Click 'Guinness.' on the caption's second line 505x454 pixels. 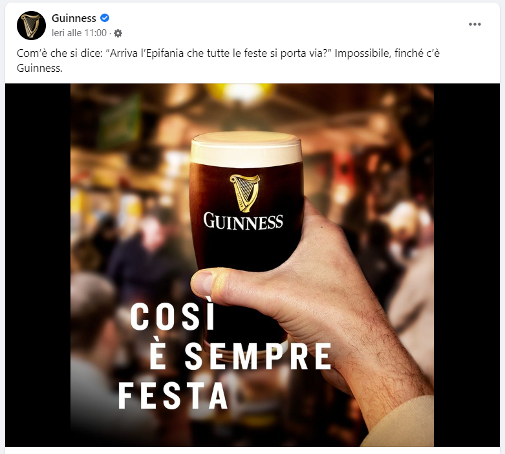39,68
